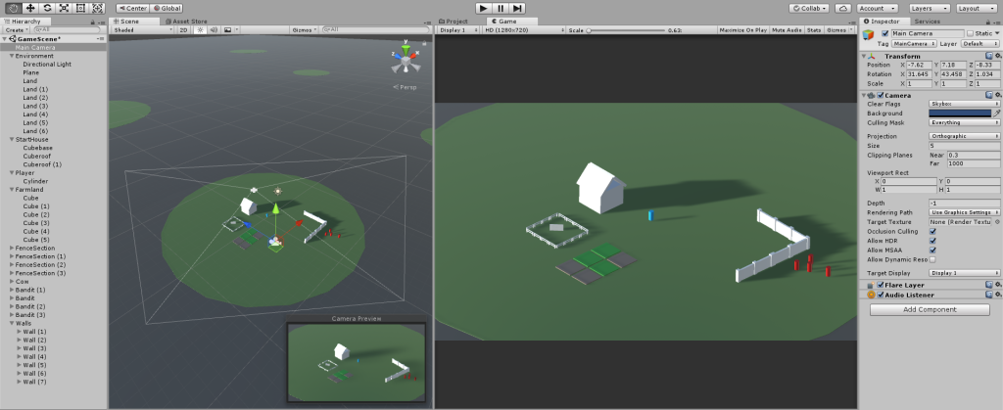The image size is (1003, 410).
Task: Open the Clear Flags dropdown
Action: (964, 103)
